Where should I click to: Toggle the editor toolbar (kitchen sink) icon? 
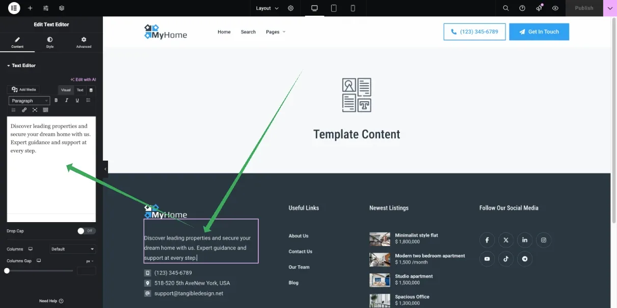click(x=45, y=110)
